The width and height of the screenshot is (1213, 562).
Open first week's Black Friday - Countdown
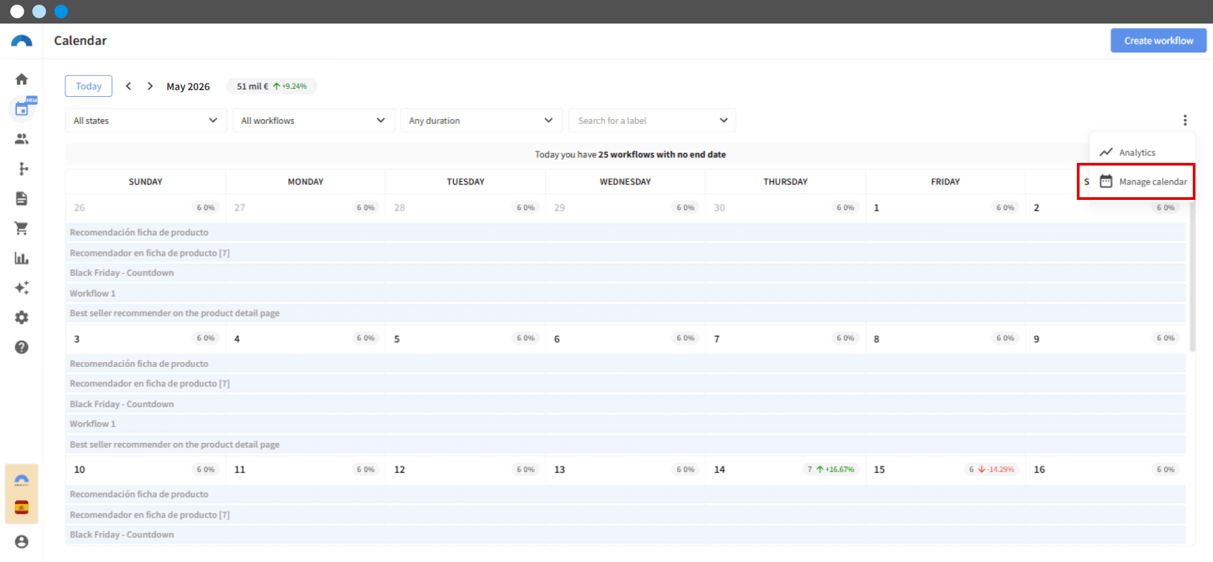(626, 273)
